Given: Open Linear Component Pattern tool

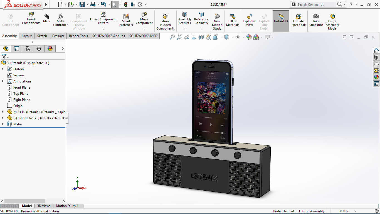Looking at the screenshot, I should coord(103,18).
